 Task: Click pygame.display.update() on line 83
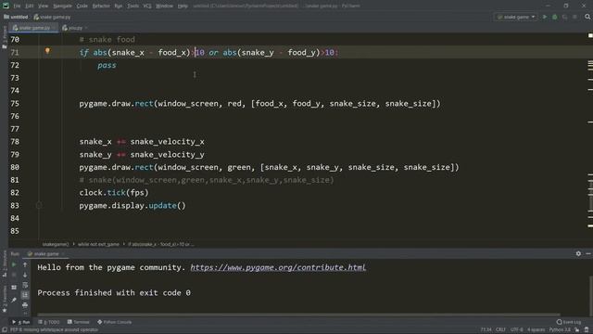point(132,206)
